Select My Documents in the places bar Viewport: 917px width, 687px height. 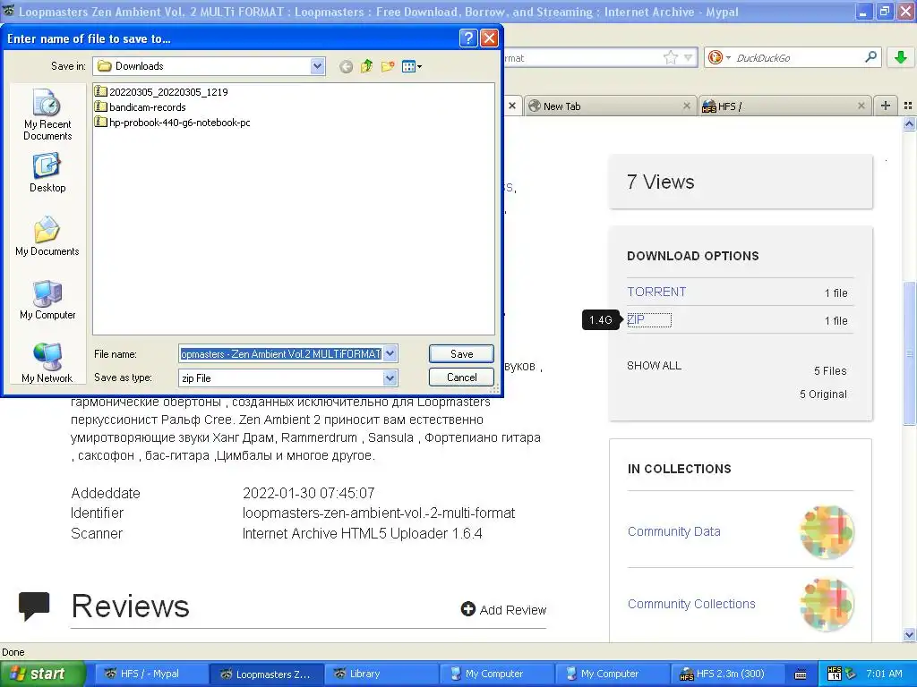coord(47,236)
